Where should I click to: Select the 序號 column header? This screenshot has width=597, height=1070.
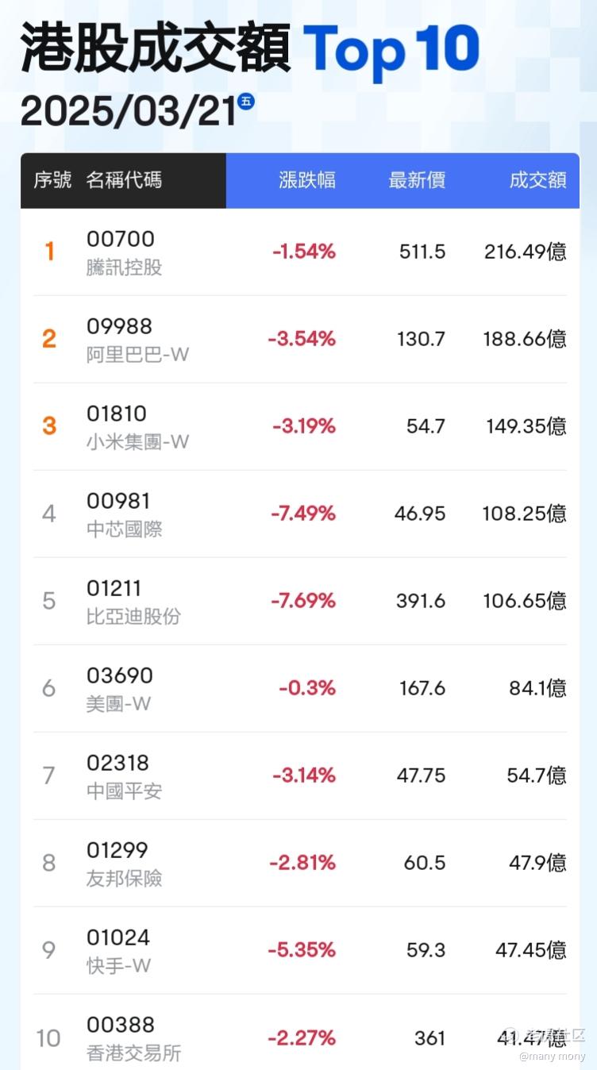point(52,180)
